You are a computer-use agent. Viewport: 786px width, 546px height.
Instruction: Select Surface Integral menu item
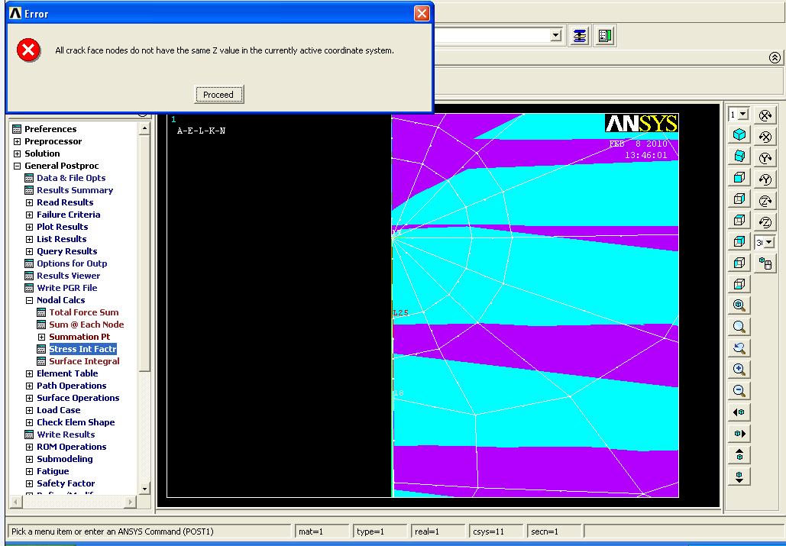pyautogui.click(x=84, y=361)
